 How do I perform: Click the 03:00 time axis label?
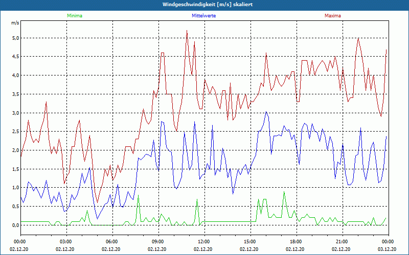point(66,242)
